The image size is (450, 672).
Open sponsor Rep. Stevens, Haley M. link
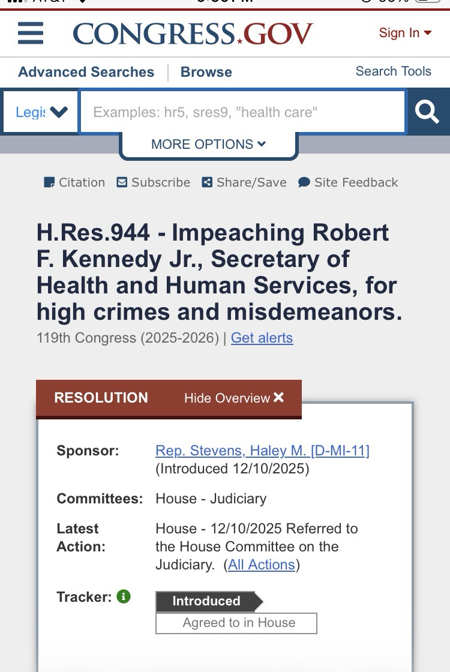(x=262, y=451)
